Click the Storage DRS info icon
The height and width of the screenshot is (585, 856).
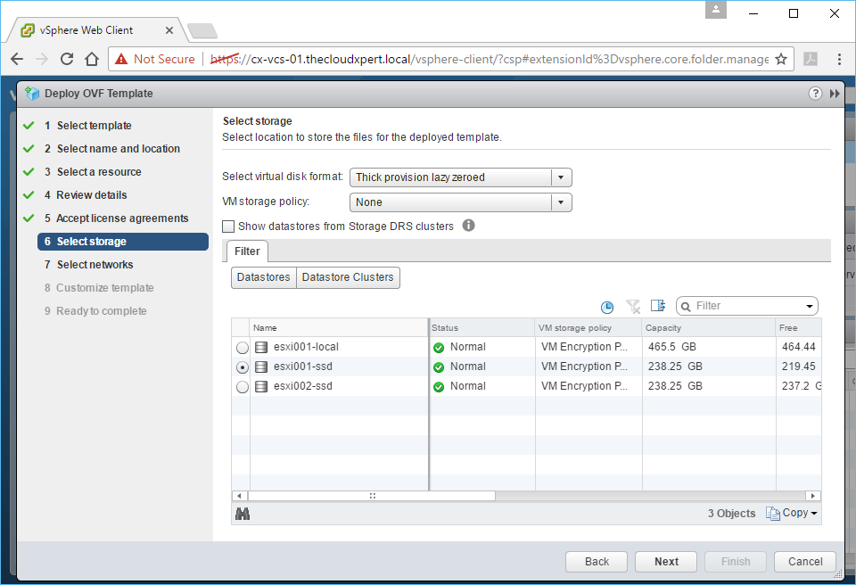pyautogui.click(x=468, y=226)
